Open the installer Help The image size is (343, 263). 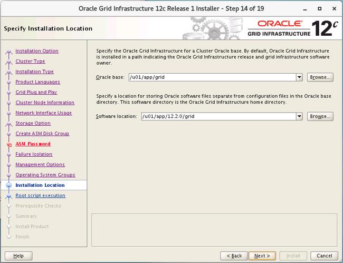18,256
